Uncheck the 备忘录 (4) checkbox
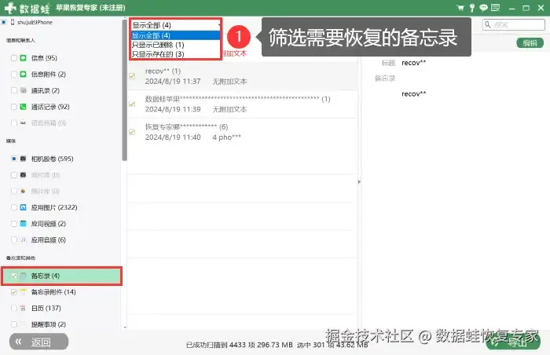Image resolution: width=550 pixels, height=355 pixels. point(14,276)
